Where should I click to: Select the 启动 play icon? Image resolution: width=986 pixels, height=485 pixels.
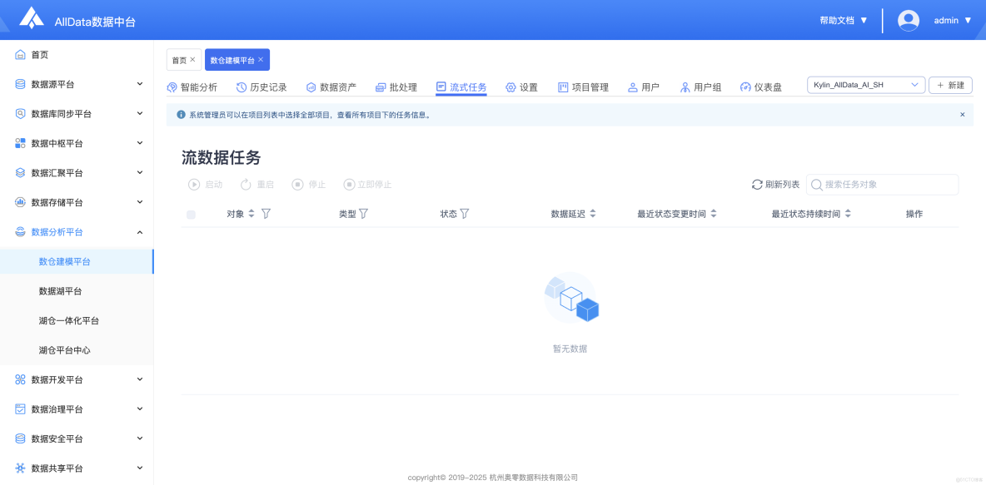tap(194, 184)
